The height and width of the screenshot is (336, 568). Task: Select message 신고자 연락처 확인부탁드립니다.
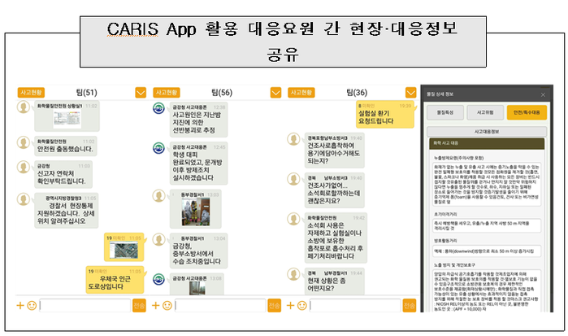[x=63, y=175]
